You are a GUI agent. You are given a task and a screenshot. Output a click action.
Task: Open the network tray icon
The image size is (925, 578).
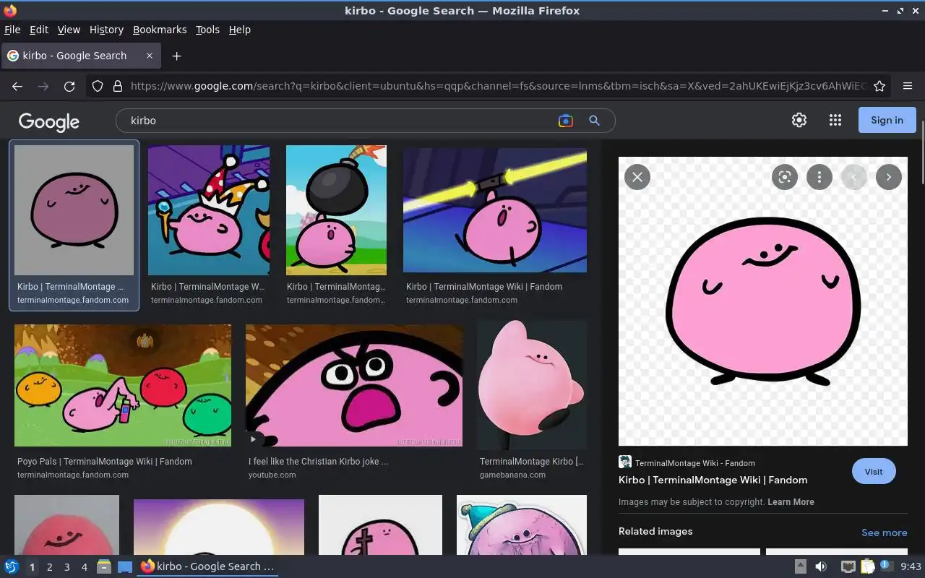848,566
